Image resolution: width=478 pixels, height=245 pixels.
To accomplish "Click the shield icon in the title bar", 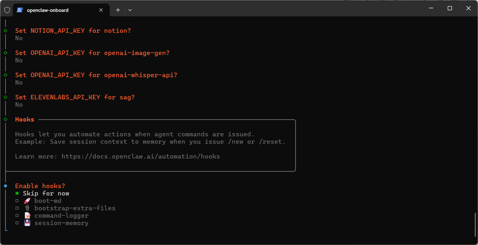I will click(7, 9).
